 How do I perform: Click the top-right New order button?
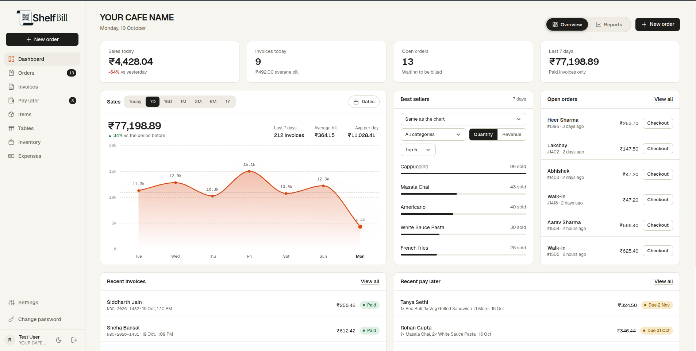pyautogui.click(x=657, y=24)
